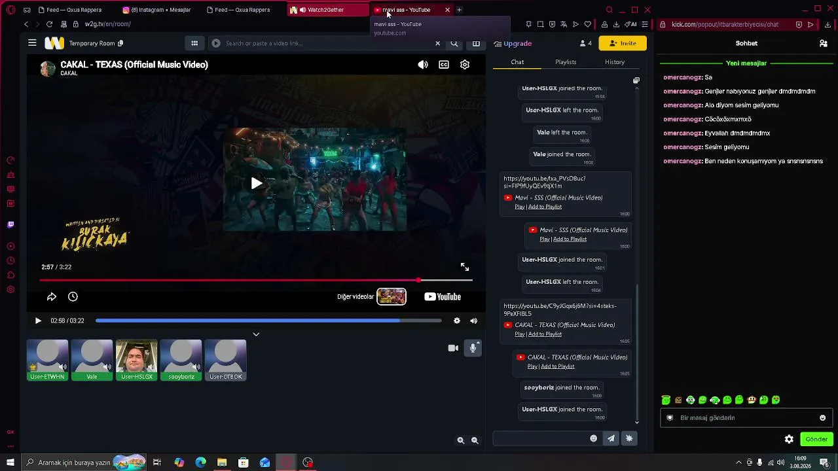Send the Watch2Gether chat message
This screenshot has width=838, height=471.
pyautogui.click(x=611, y=438)
